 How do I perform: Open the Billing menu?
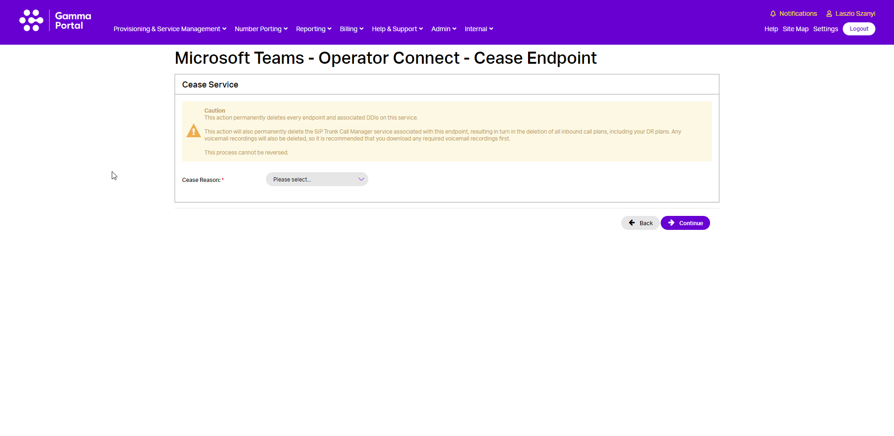pyautogui.click(x=352, y=29)
